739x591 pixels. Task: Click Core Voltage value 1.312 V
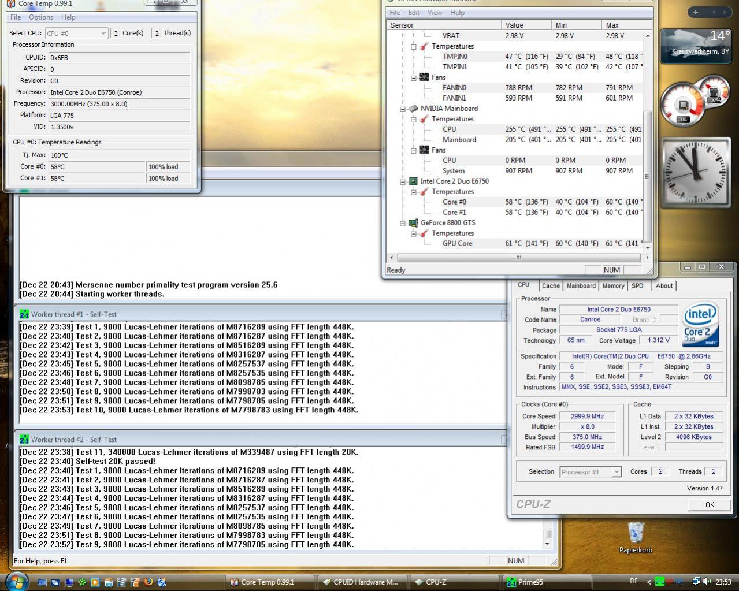659,341
